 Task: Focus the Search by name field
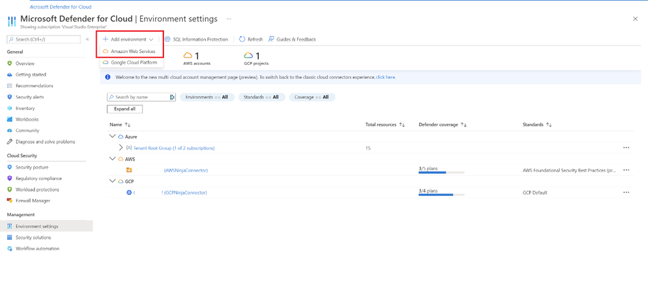(141, 97)
